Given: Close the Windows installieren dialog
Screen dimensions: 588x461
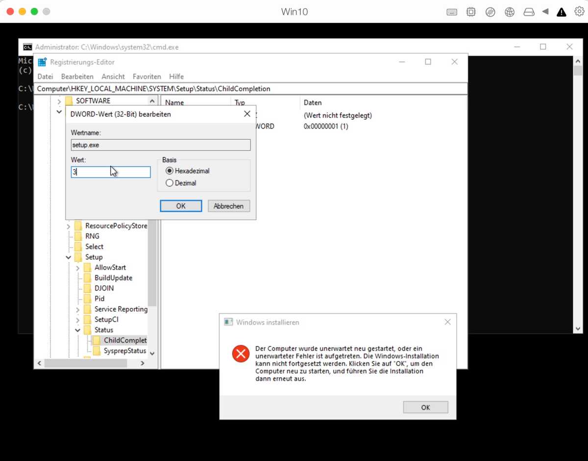Looking at the screenshot, I should tap(447, 322).
